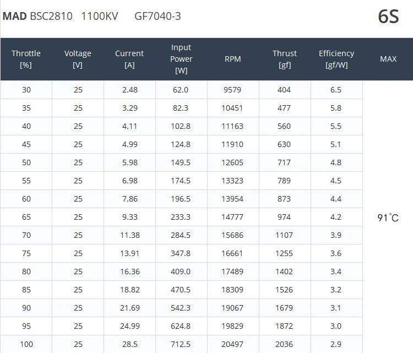Click the 712.5 input power cell
The image size is (413, 353).
click(x=181, y=344)
